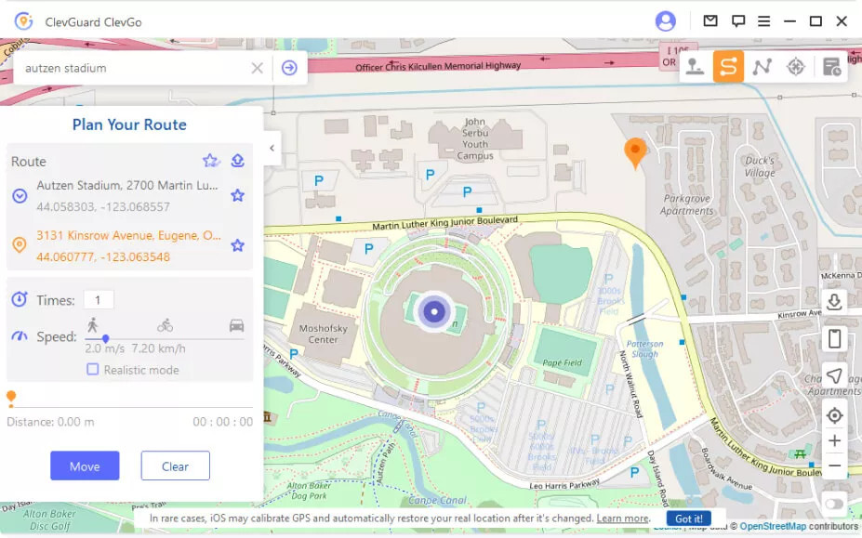Image resolution: width=862 pixels, height=538 pixels.
Task: Toggle the switch at bottom right of map
Action: point(834,504)
